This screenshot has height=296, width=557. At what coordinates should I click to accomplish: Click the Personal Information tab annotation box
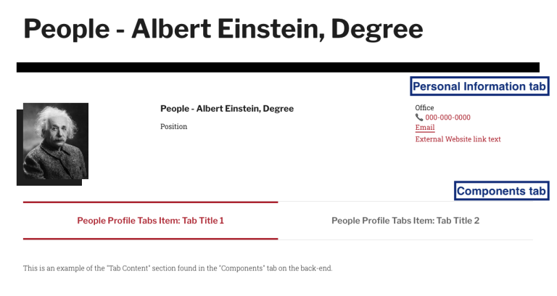(x=479, y=86)
